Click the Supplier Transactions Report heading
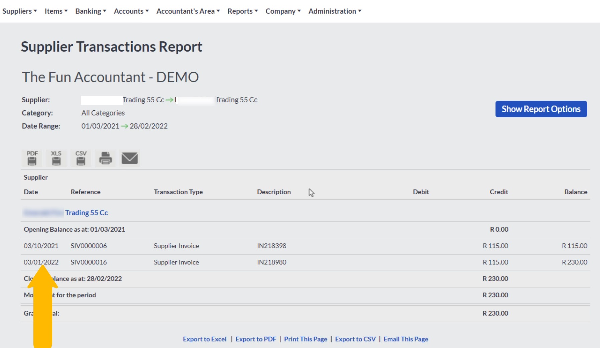Image resolution: width=600 pixels, height=348 pixels. pyautogui.click(x=112, y=47)
